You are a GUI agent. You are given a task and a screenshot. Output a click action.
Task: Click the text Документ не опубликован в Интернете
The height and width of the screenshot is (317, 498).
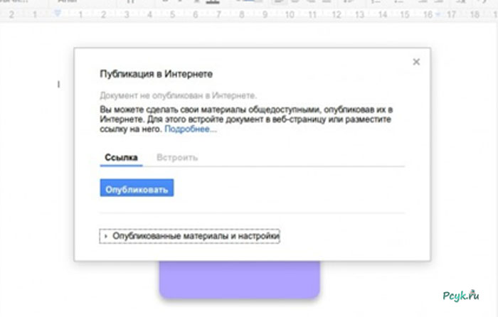pos(178,95)
